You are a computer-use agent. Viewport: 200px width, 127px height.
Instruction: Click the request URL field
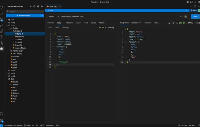(x=120, y=17)
